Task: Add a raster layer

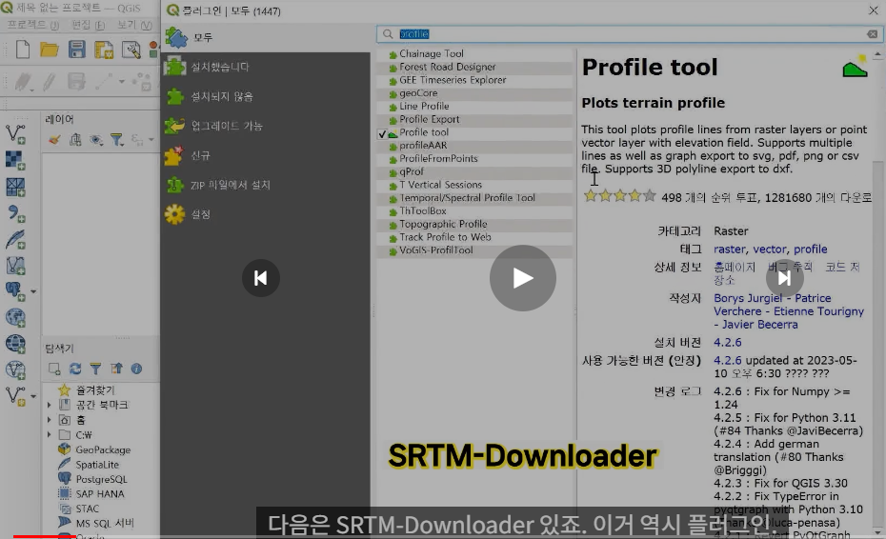Action: 15,160
